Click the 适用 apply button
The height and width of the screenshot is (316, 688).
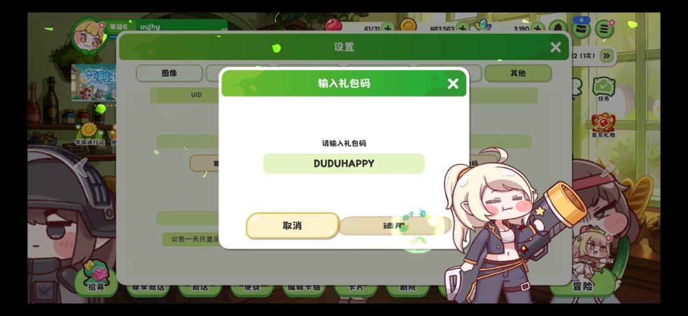coord(394,226)
